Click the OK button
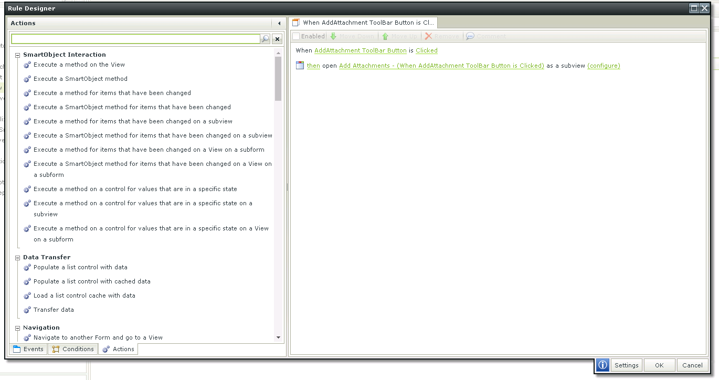The height and width of the screenshot is (380, 719). (x=659, y=365)
